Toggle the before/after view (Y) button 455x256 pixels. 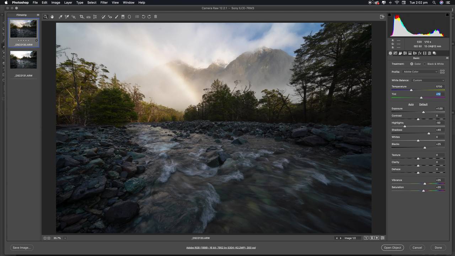pyautogui.click(x=366, y=238)
